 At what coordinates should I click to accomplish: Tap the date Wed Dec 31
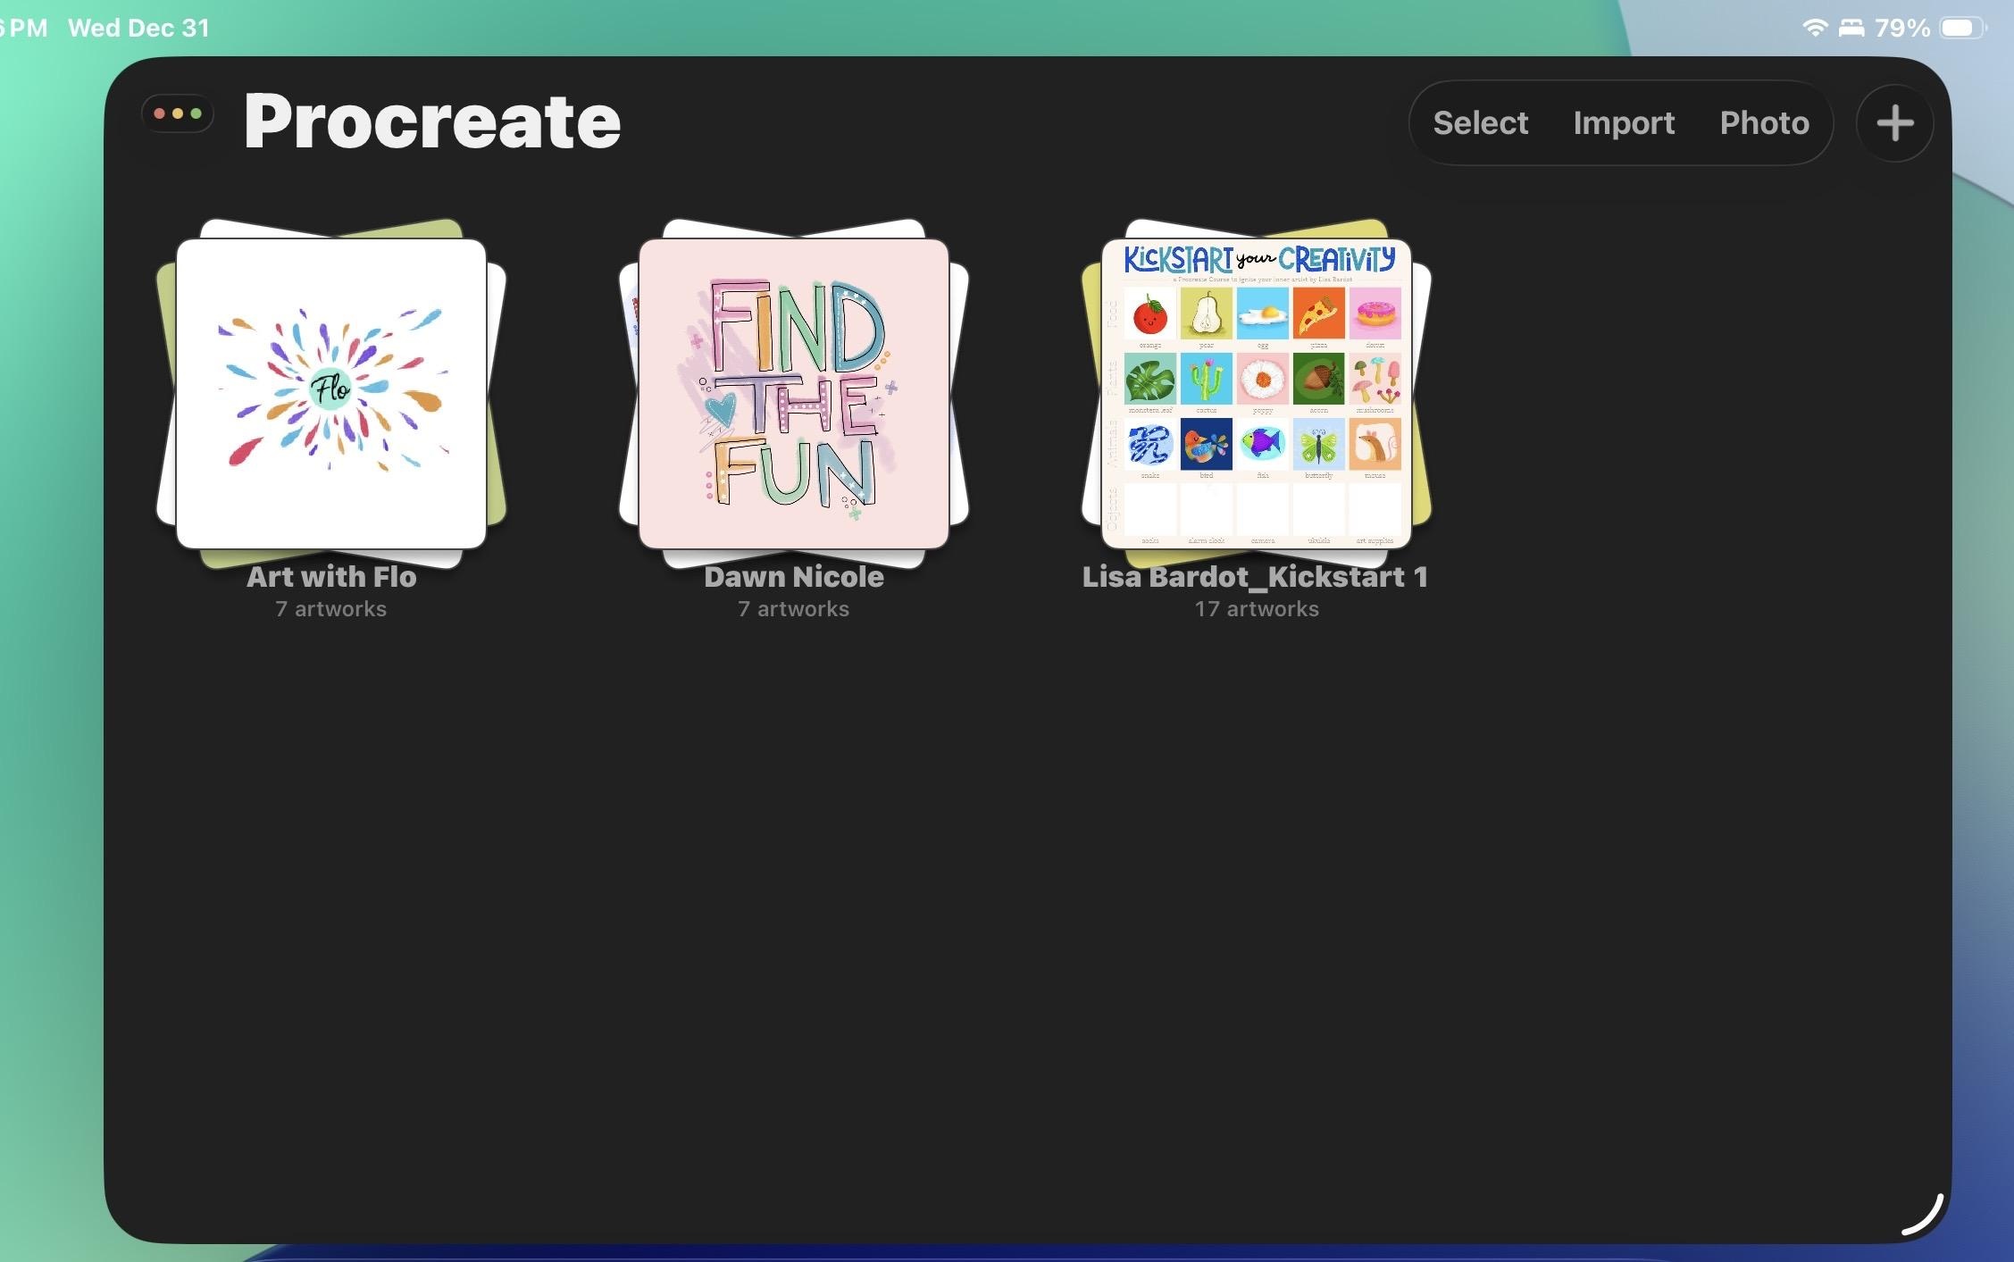point(138,28)
